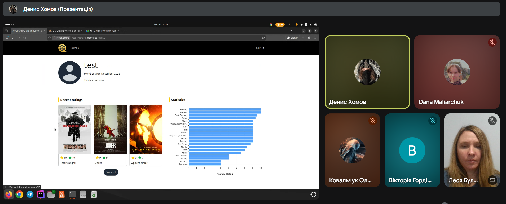Open the uk keyboard layout selector
Image resolution: width=506 pixels, height=204 pixels.
(289, 25)
